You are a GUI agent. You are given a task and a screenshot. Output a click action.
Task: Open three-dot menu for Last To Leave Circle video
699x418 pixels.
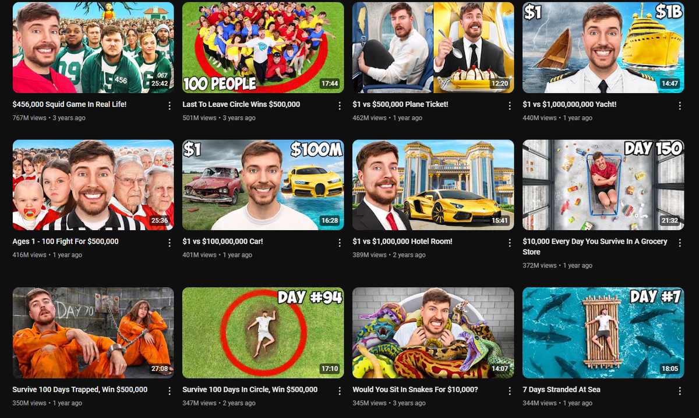coord(340,106)
